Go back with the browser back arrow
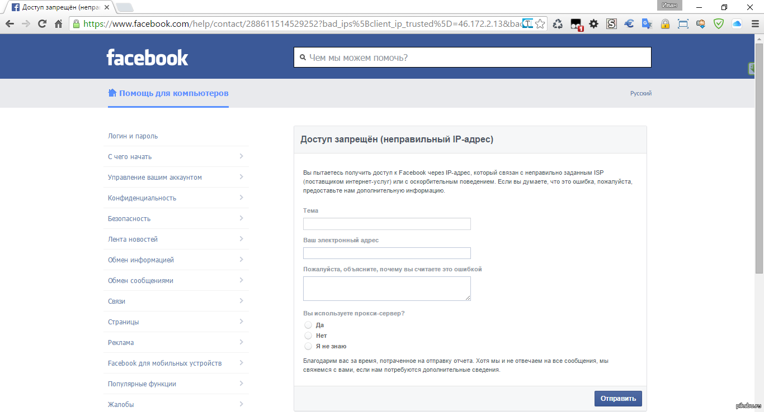This screenshot has height=412, width=764. pyautogui.click(x=10, y=24)
